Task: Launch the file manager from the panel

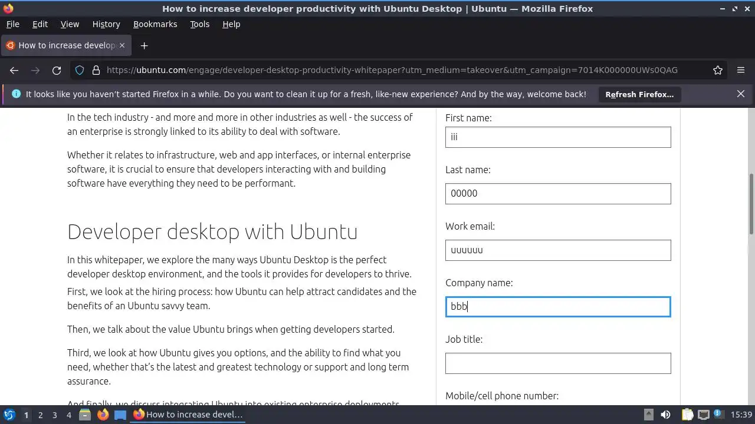Action: (x=85, y=415)
